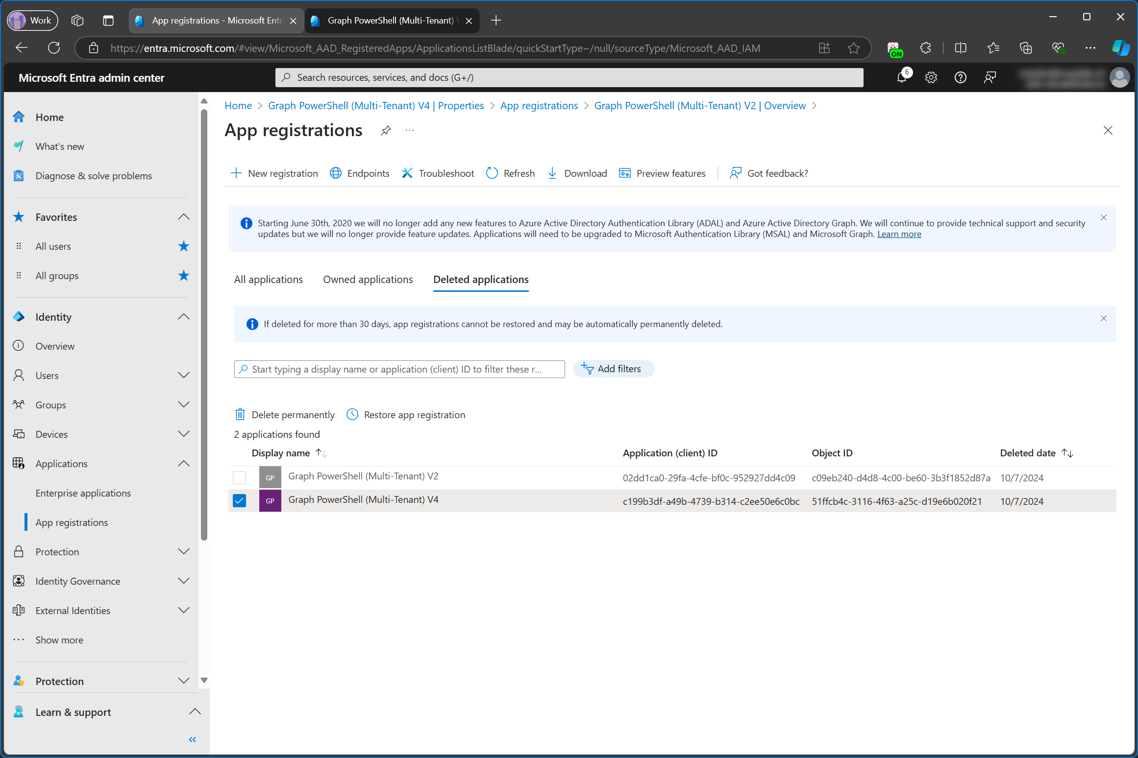This screenshot has height=758, width=1138.
Task: Select the checkbox for Graph PowerShell V2
Action: pos(240,476)
